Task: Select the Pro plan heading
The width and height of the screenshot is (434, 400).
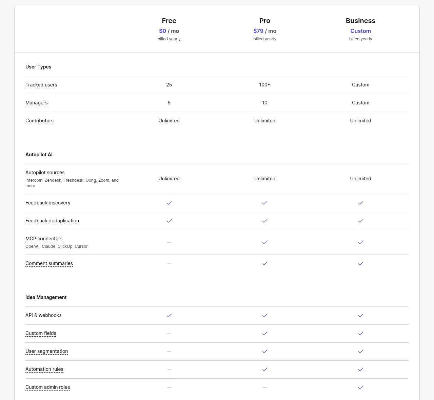Action: click(265, 21)
